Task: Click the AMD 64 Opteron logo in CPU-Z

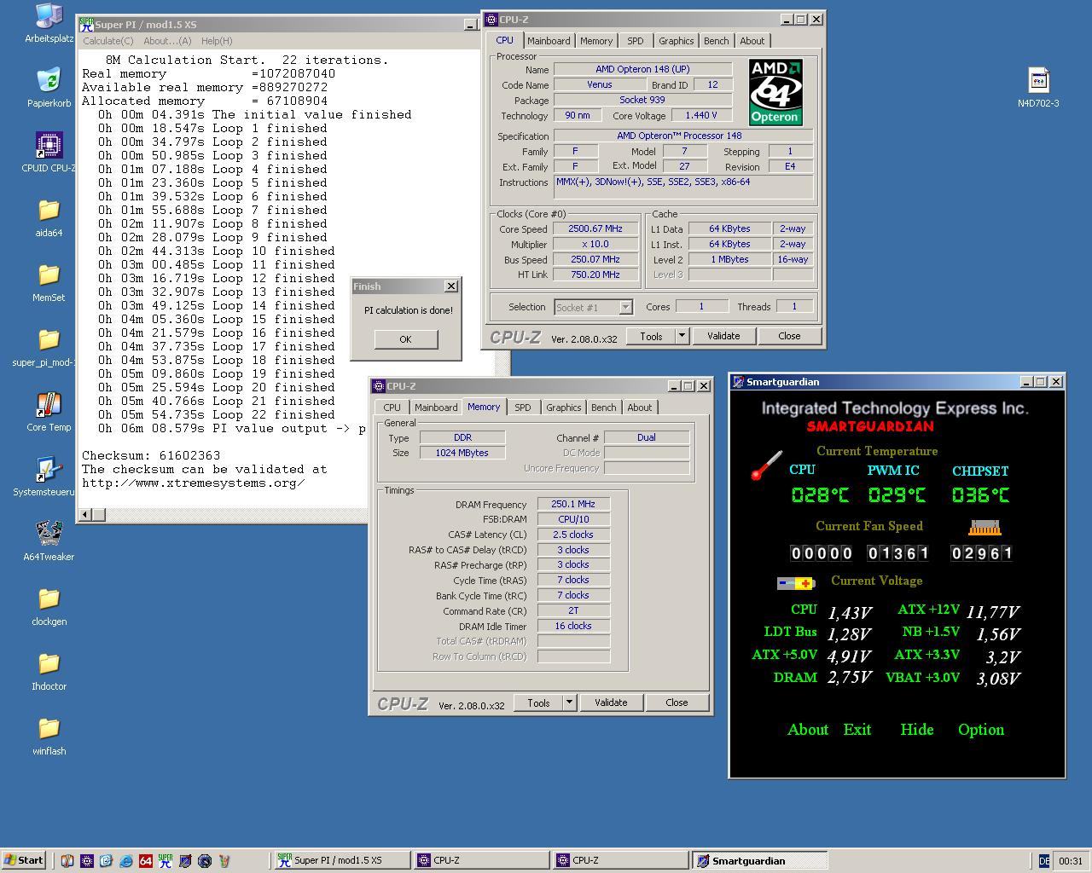Action: [x=775, y=92]
